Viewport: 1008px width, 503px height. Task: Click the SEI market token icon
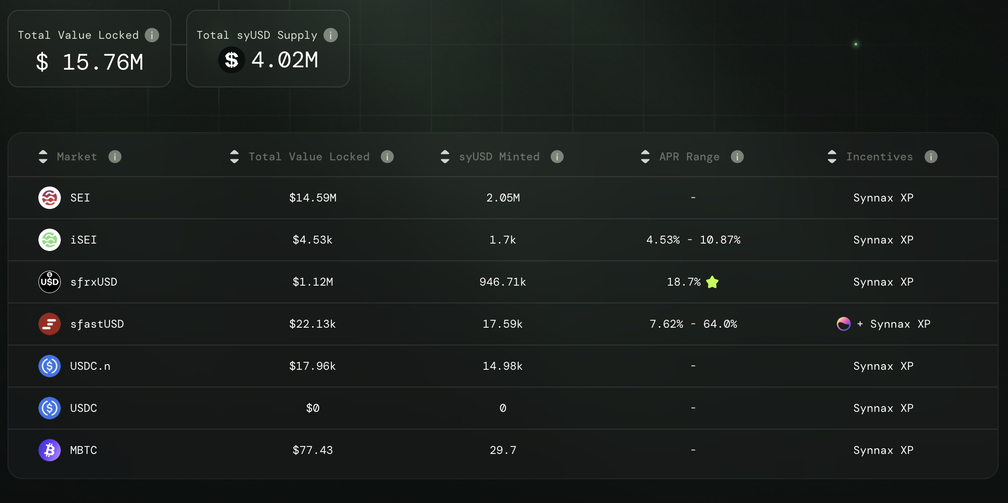pyautogui.click(x=50, y=198)
